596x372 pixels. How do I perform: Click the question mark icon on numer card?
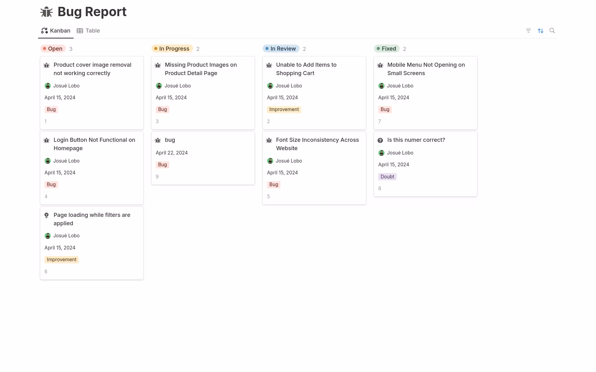coord(380,140)
